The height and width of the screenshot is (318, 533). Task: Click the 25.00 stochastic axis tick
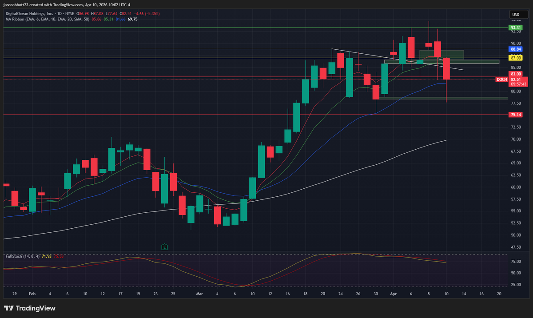point(516,284)
